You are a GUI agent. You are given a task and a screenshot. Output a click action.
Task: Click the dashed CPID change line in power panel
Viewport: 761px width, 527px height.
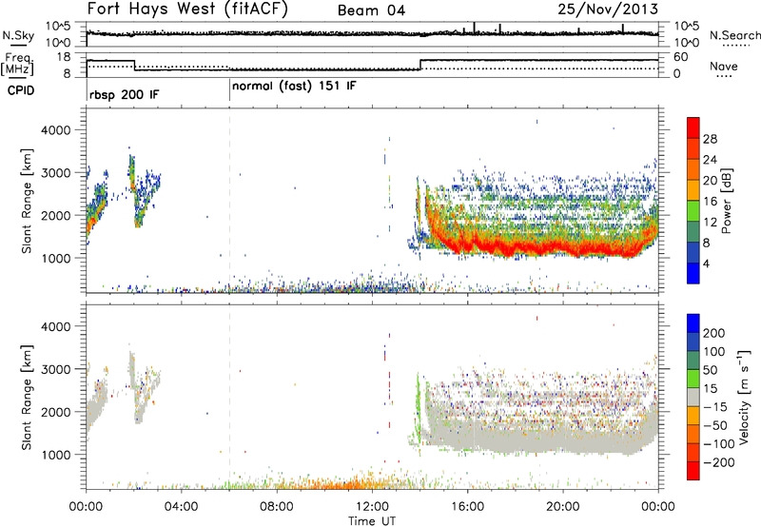(x=229, y=201)
